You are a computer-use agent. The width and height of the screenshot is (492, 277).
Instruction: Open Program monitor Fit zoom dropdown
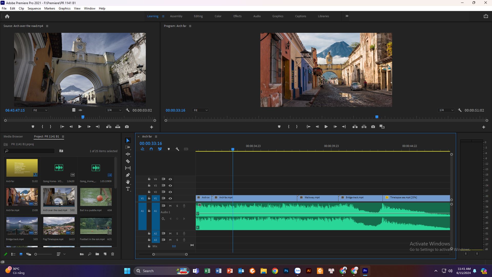[200, 110]
